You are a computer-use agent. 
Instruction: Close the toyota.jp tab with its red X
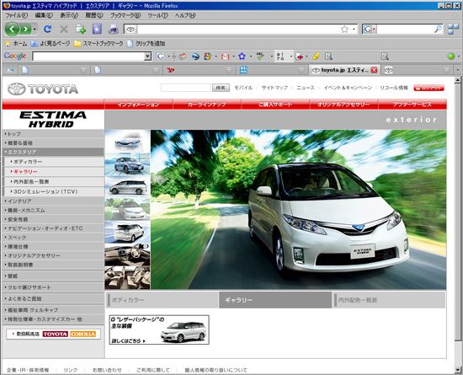point(374,70)
